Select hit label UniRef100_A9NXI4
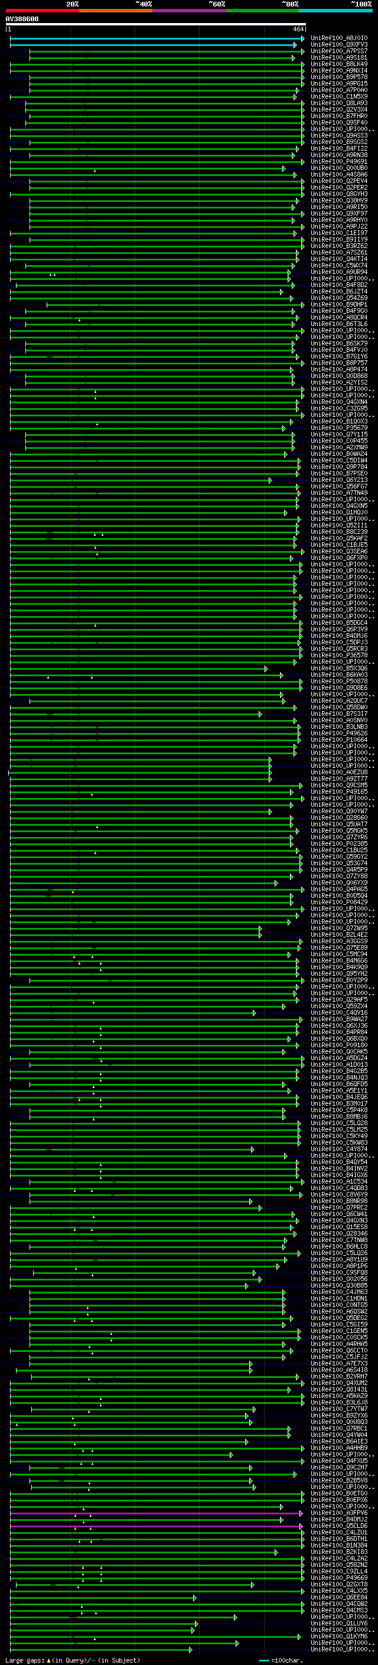The width and height of the screenshot is (378, 1665). 339,71
